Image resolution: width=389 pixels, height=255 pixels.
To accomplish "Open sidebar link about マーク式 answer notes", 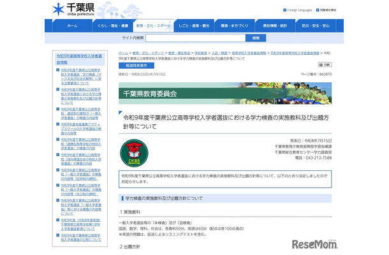I will tap(81, 76).
